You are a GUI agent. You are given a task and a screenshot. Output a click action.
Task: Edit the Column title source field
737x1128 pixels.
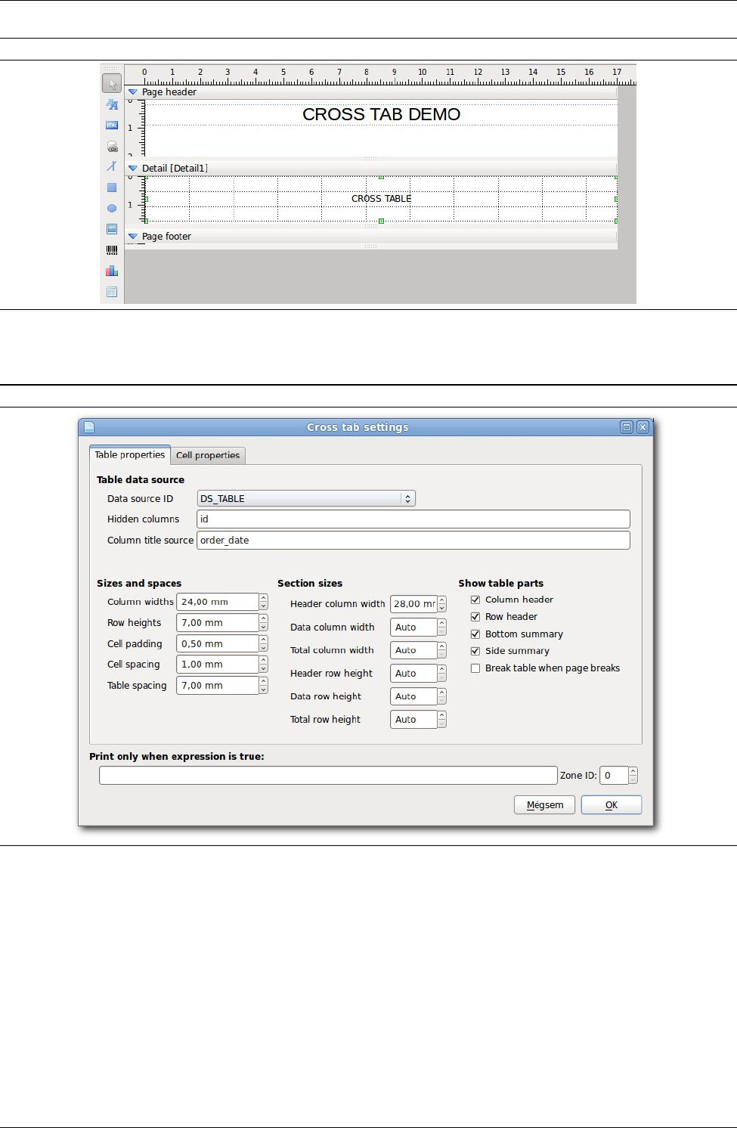(413, 541)
